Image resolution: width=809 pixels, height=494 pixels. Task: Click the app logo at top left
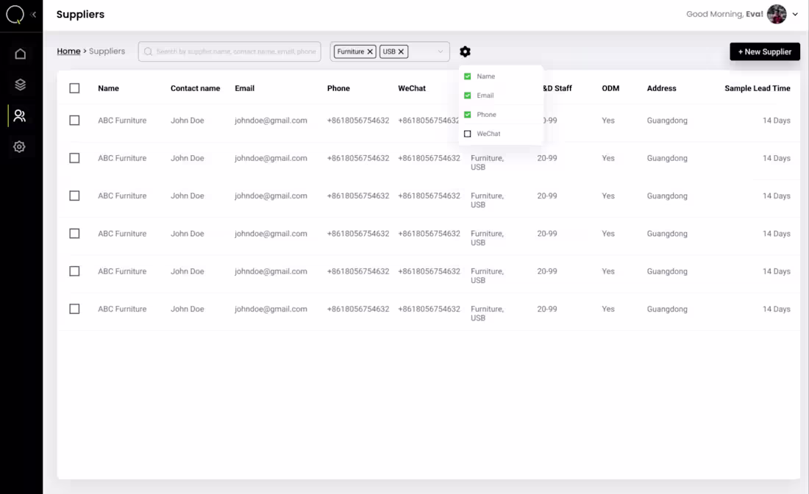(x=15, y=14)
